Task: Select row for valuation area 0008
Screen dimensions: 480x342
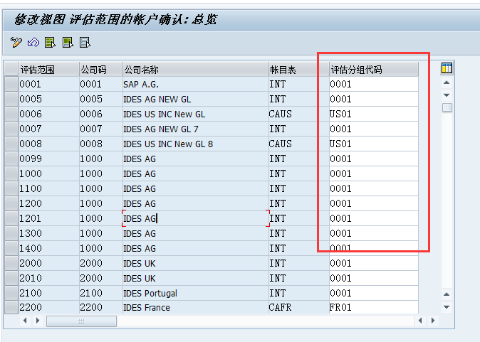Action: coord(11,144)
